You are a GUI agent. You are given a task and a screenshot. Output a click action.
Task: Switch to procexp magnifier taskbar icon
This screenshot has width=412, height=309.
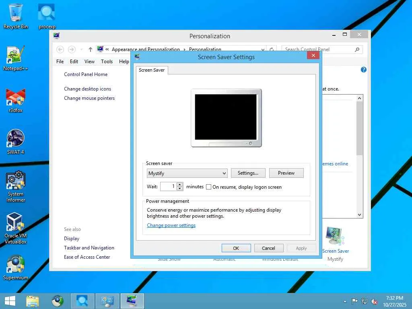click(82, 301)
